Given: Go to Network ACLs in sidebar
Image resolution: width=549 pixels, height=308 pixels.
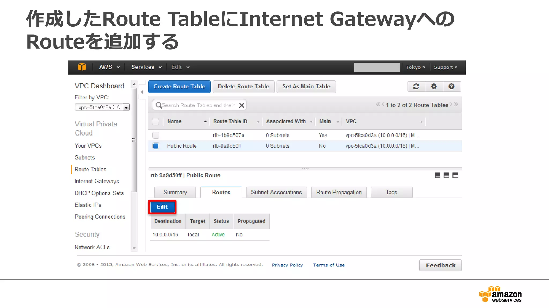Looking at the screenshot, I should (x=92, y=247).
